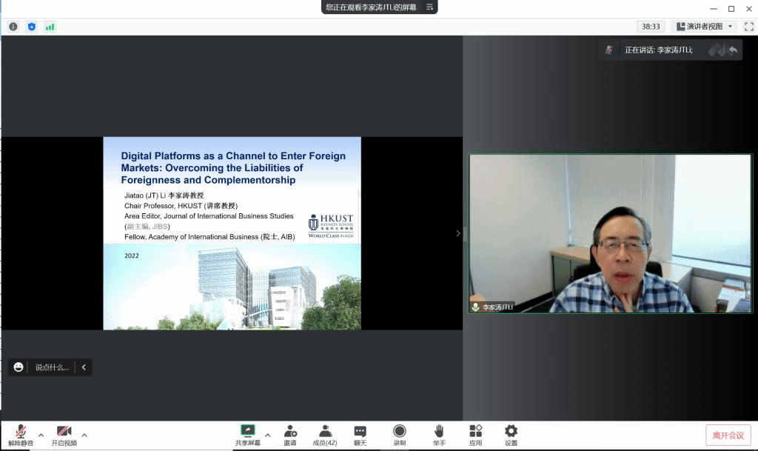Click the emoji reaction input (说点什么)
758x451 pixels.
51,367
